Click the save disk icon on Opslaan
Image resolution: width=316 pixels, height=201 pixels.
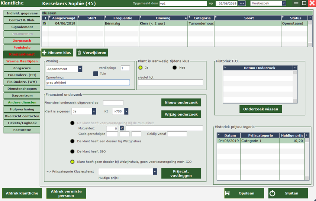click(x=228, y=193)
